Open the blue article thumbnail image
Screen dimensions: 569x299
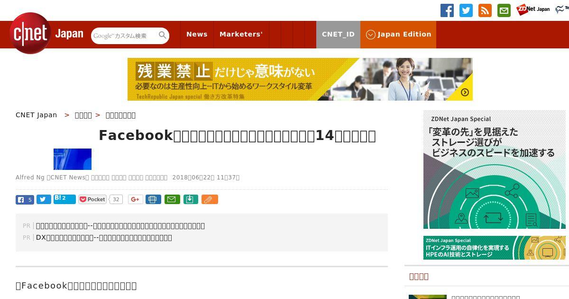(x=73, y=159)
